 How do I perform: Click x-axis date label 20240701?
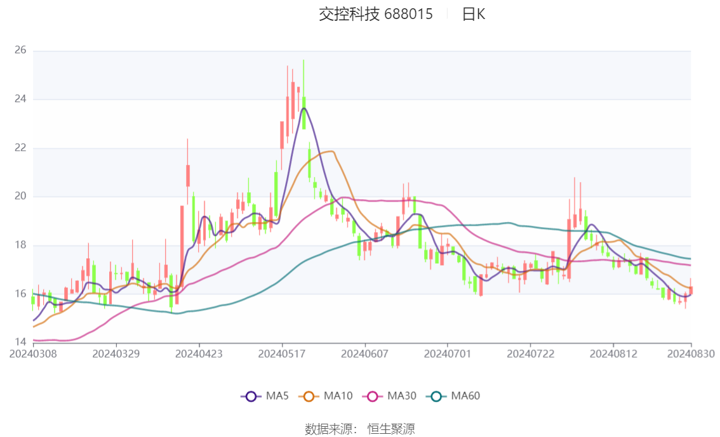447,354
